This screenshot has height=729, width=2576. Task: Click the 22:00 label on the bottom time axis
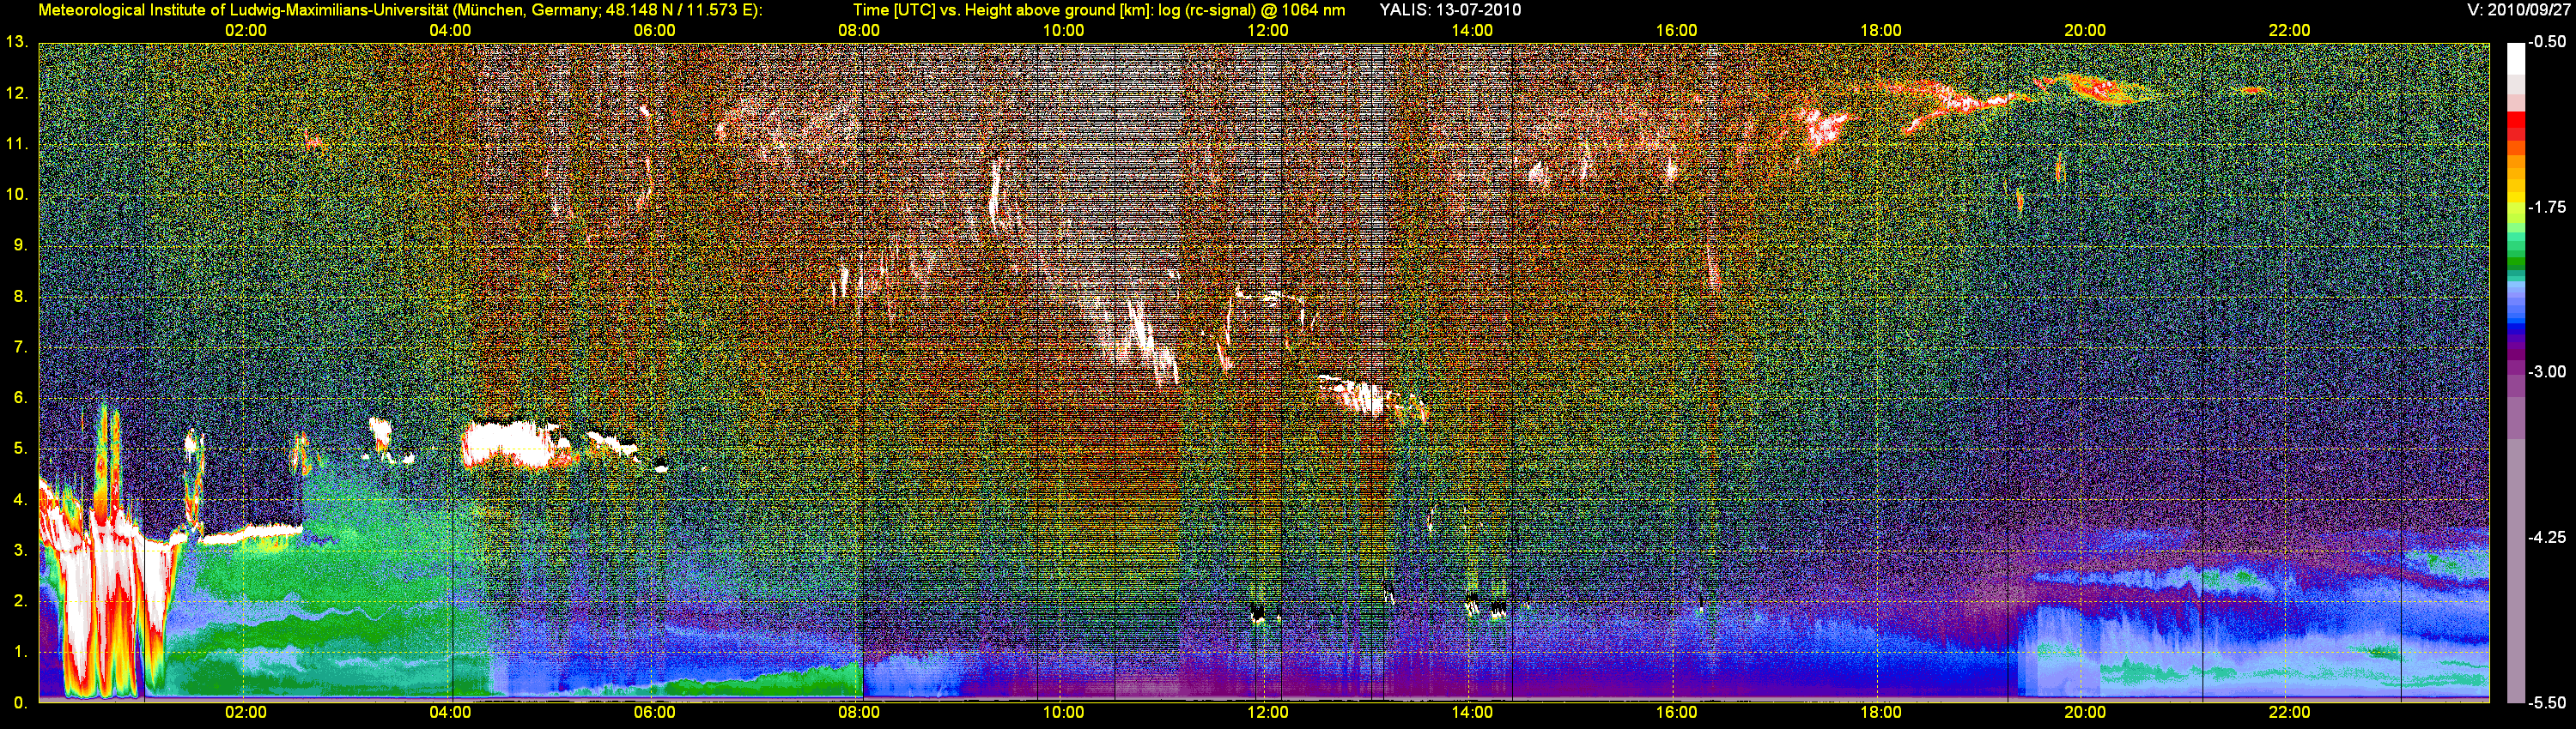pos(2290,712)
